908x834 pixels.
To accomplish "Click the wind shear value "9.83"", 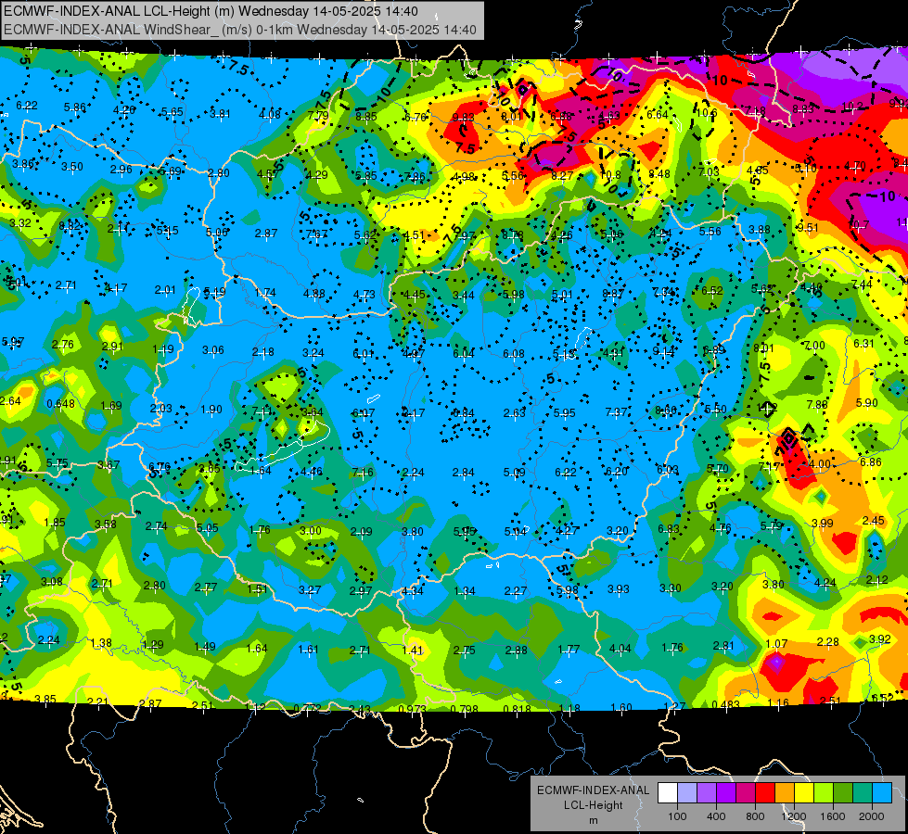I will [x=463, y=118].
